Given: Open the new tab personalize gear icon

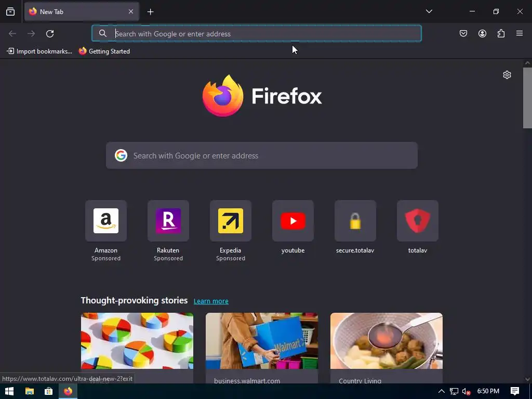Looking at the screenshot, I should [507, 75].
